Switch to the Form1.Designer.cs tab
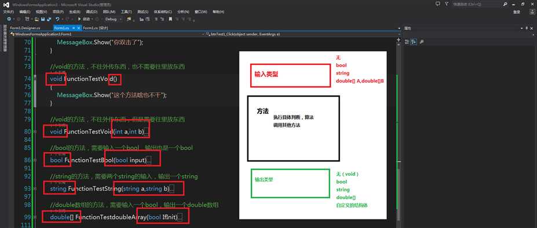 click(x=25, y=28)
